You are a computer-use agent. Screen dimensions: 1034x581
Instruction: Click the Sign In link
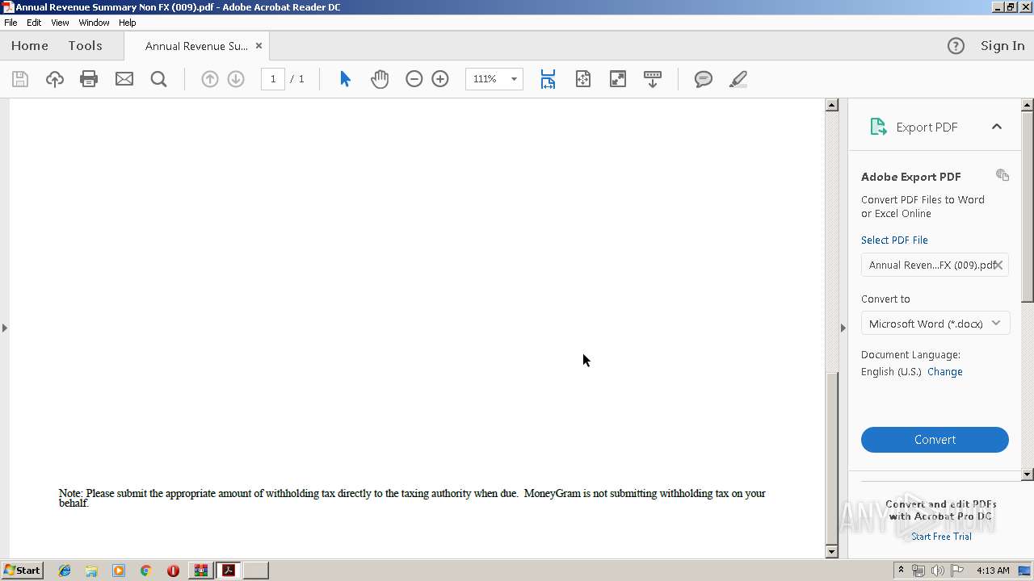pos(1002,46)
